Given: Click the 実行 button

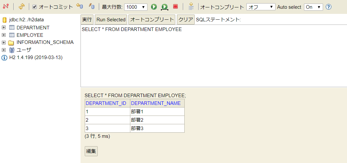Looking at the screenshot, I should [87, 19].
